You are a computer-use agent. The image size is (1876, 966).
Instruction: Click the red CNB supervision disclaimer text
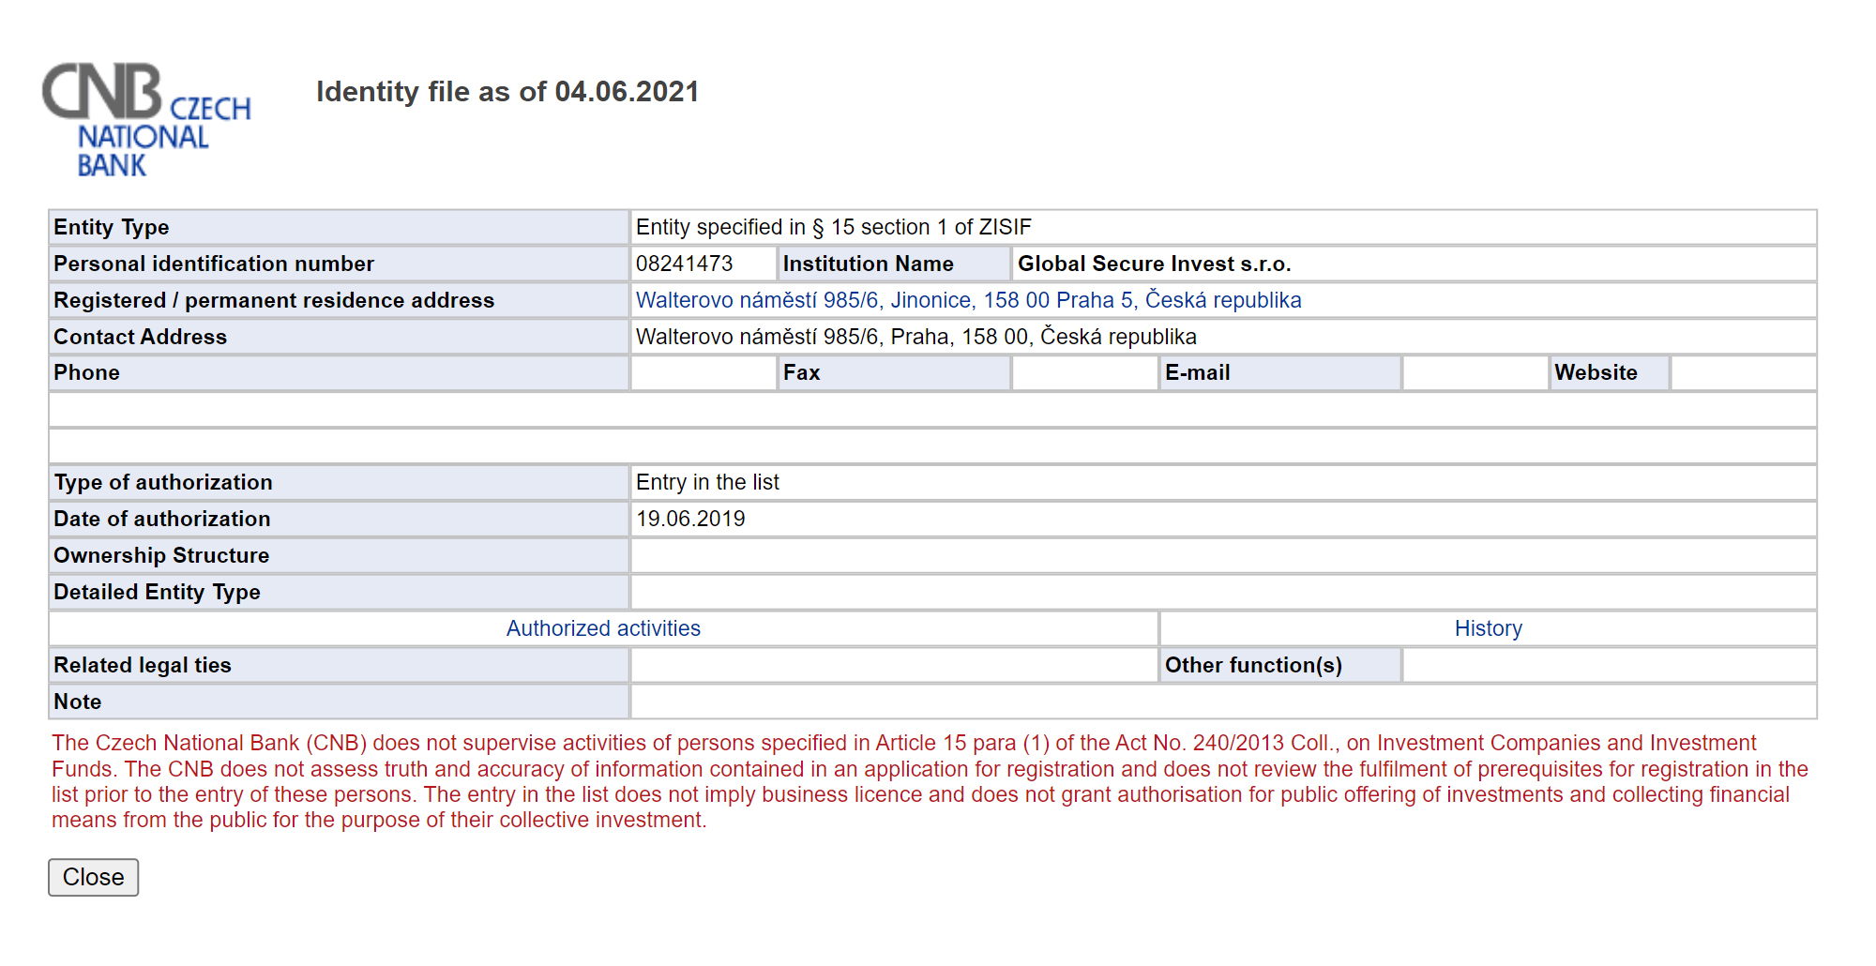click(930, 781)
